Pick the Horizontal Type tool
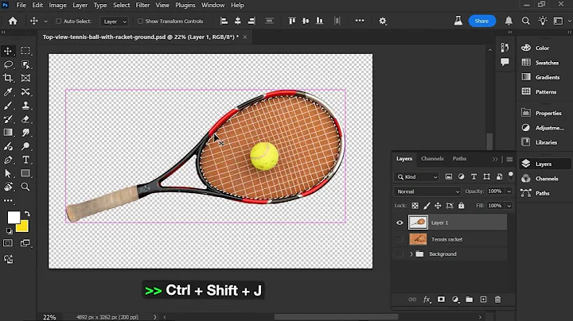The width and height of the screenshot is (573, 321). coord(25,160)
